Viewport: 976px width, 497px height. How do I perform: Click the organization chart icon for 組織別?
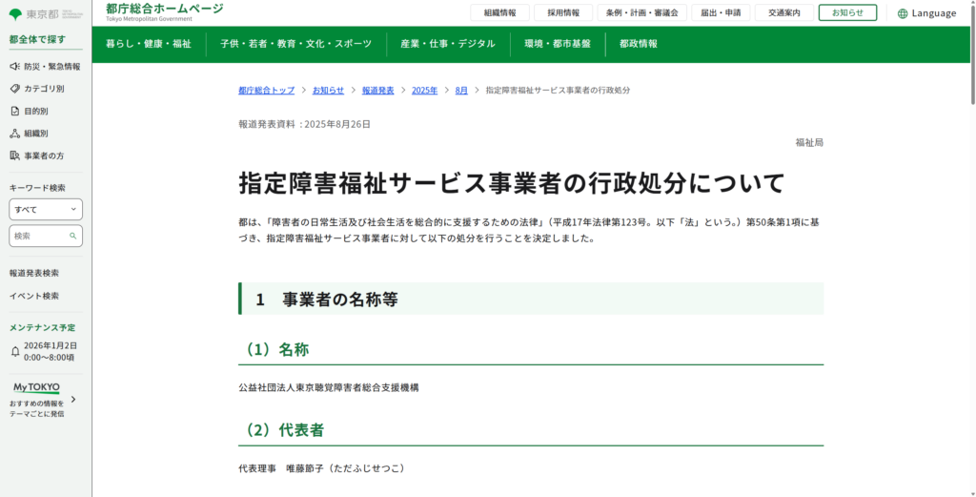(14, 134)
